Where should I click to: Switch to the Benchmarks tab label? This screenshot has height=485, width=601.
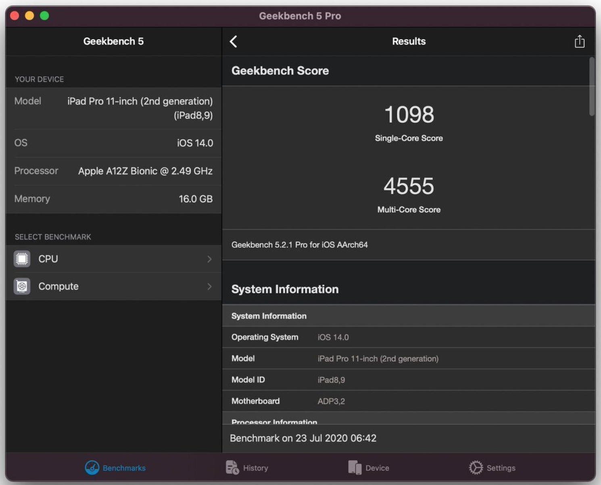tap(124, 468)
